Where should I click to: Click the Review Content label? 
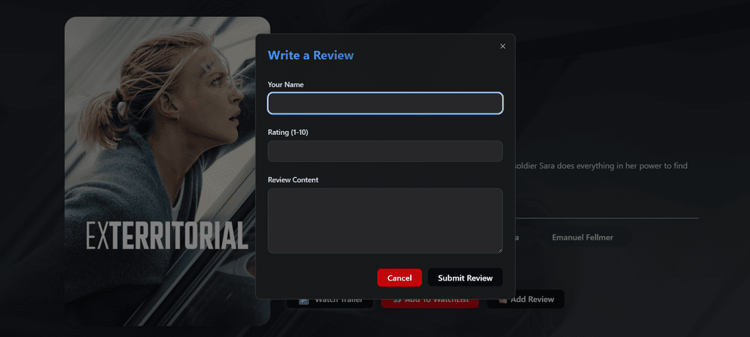[x=293, y=180]
